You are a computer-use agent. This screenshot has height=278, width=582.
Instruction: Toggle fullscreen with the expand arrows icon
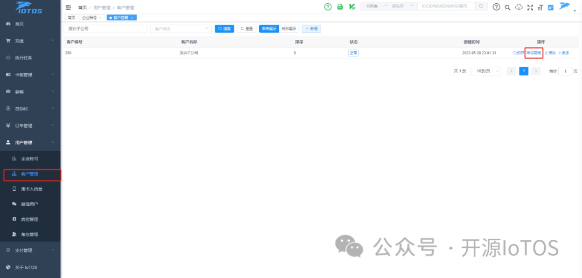[x=530, y=7]
